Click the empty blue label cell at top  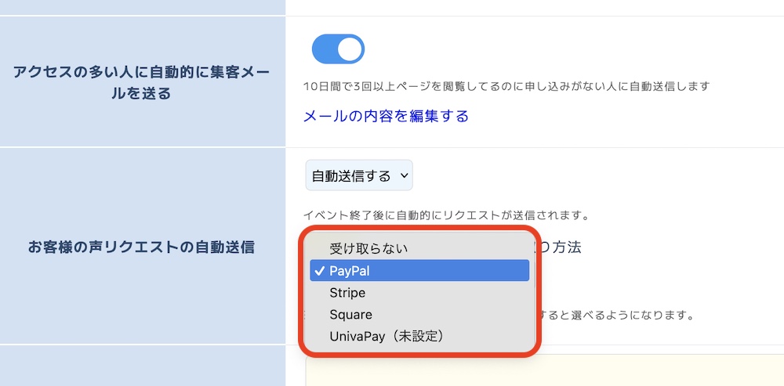coord(142,7)
